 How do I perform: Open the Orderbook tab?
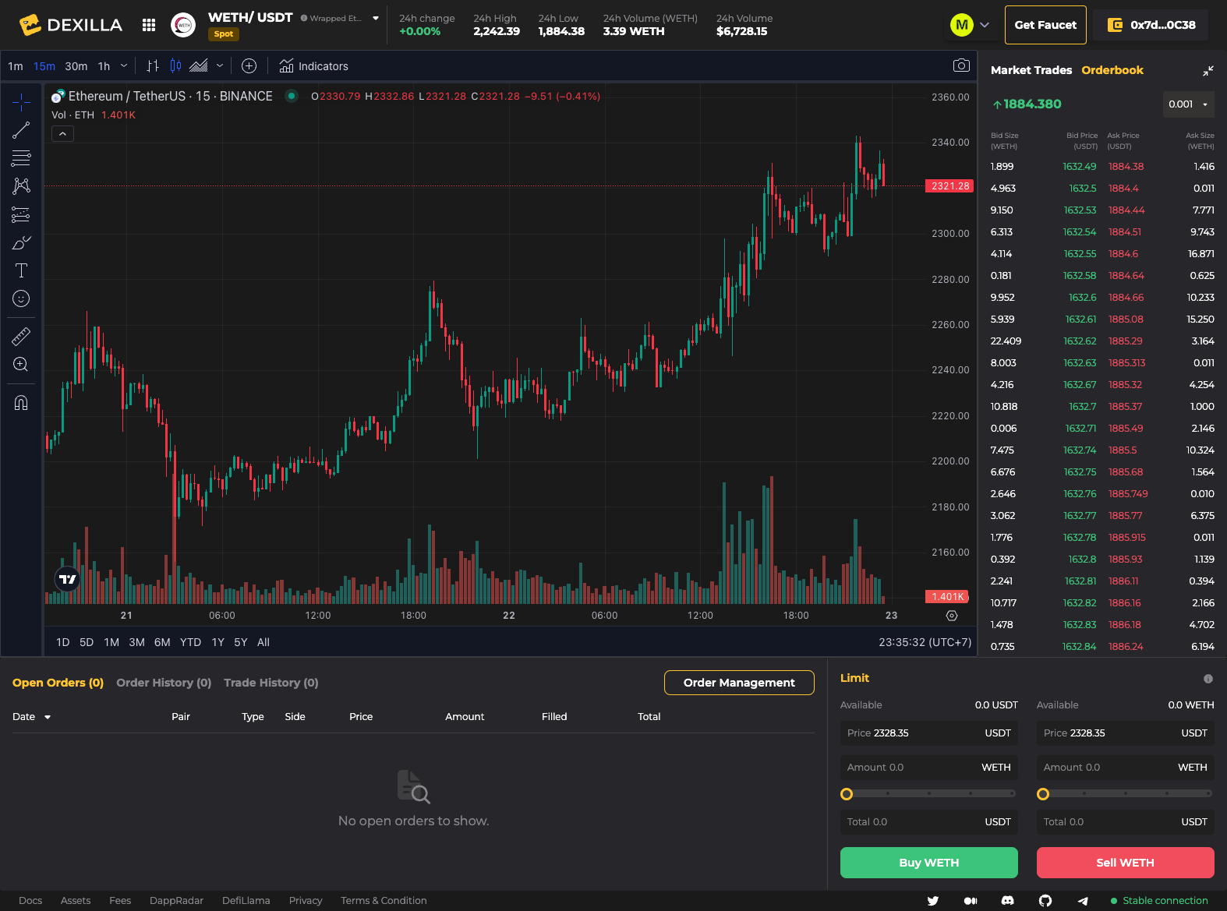[x=1112, y=70]
